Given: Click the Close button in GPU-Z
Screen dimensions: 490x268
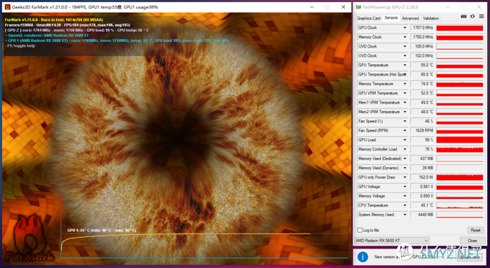Looking at the screenshot, I should (472, 241).
